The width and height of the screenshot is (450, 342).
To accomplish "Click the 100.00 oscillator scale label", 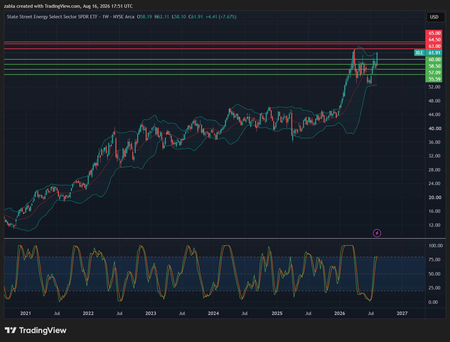I will coord(436,246).
